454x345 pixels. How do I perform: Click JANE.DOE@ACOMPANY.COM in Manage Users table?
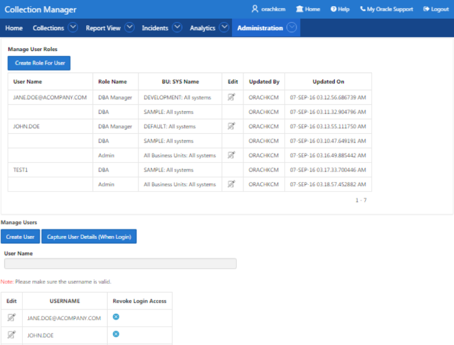point(64,318)
